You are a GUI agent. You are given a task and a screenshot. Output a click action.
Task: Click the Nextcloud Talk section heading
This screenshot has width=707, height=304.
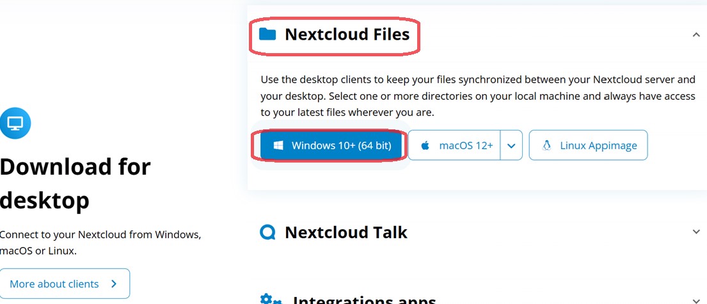pyautogui.click(x=346, y=232)
